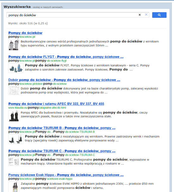This screenshot has width=174, height=192.
Task: Click the pompy-do-sciekow-flygt green URL
Action: (x=37, y=61)
